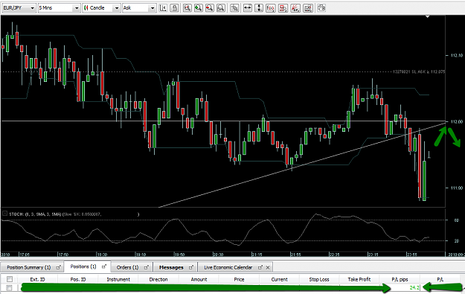Click the 112.00 price axis label

pos(456,121)
